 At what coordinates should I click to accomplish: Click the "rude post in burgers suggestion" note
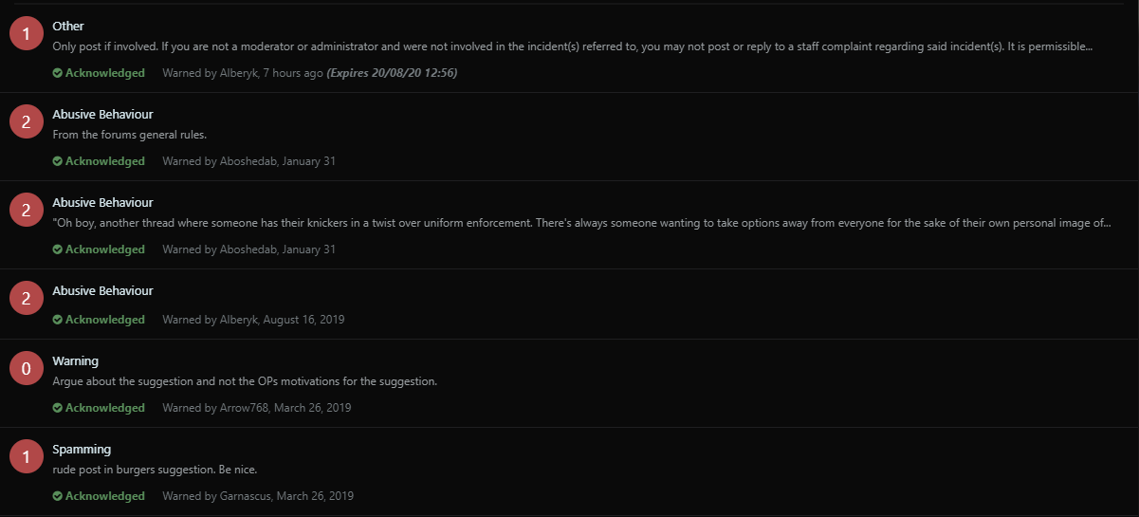point(155,470)
